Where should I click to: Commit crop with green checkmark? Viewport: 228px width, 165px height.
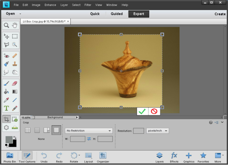(142, 112)
